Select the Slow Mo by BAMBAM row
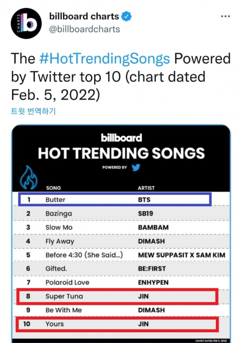 tap(121, 227)
